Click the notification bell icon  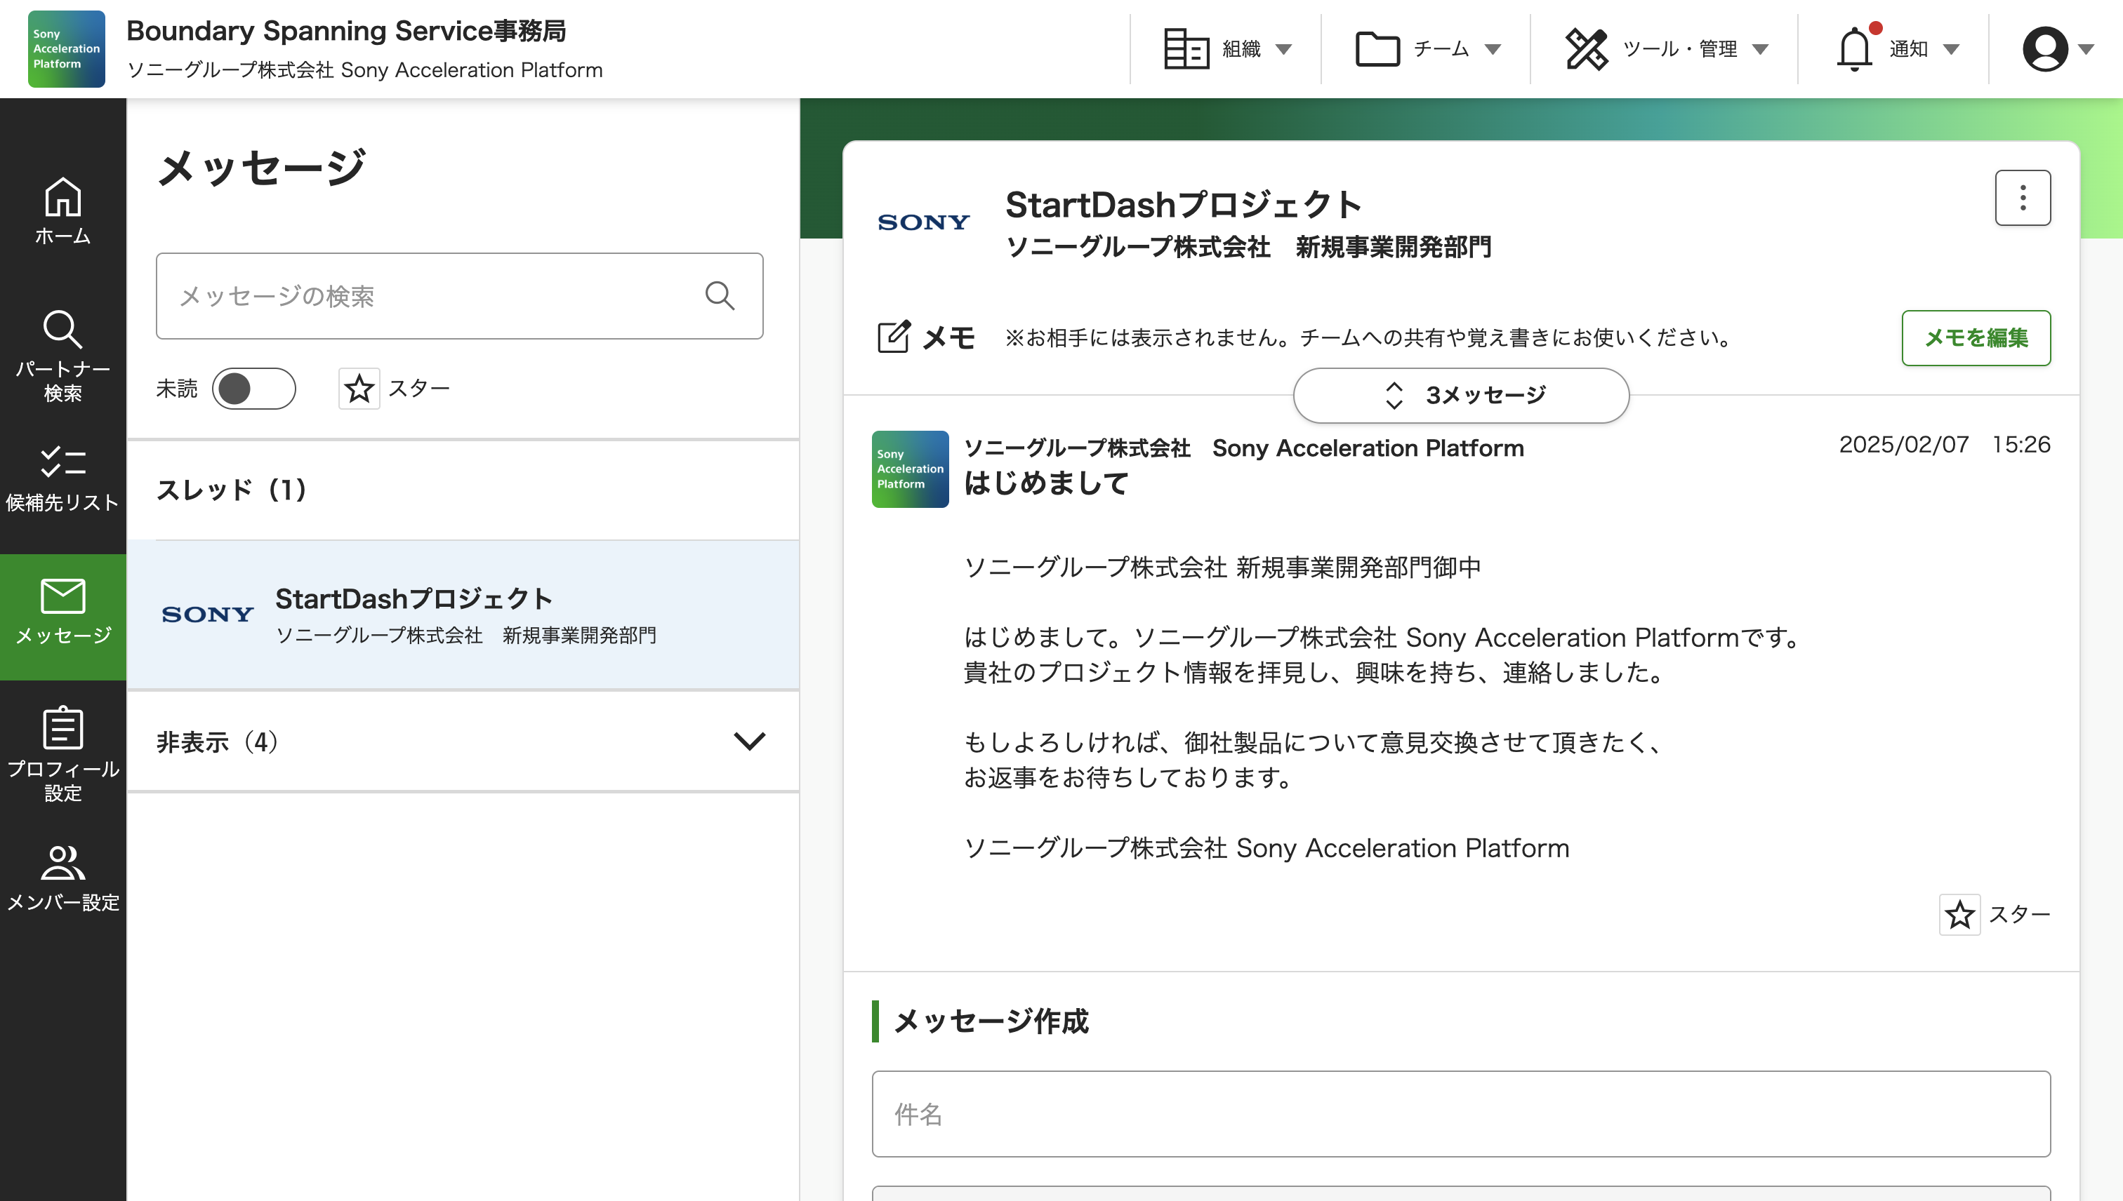pyautogui.click(x=1854, y=48)
